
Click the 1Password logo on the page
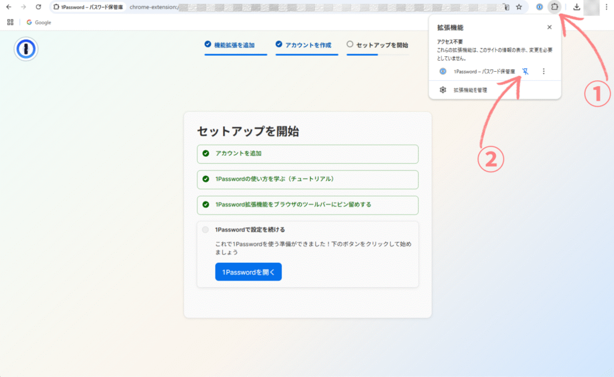pyautogui.click(x=26, y=49)
